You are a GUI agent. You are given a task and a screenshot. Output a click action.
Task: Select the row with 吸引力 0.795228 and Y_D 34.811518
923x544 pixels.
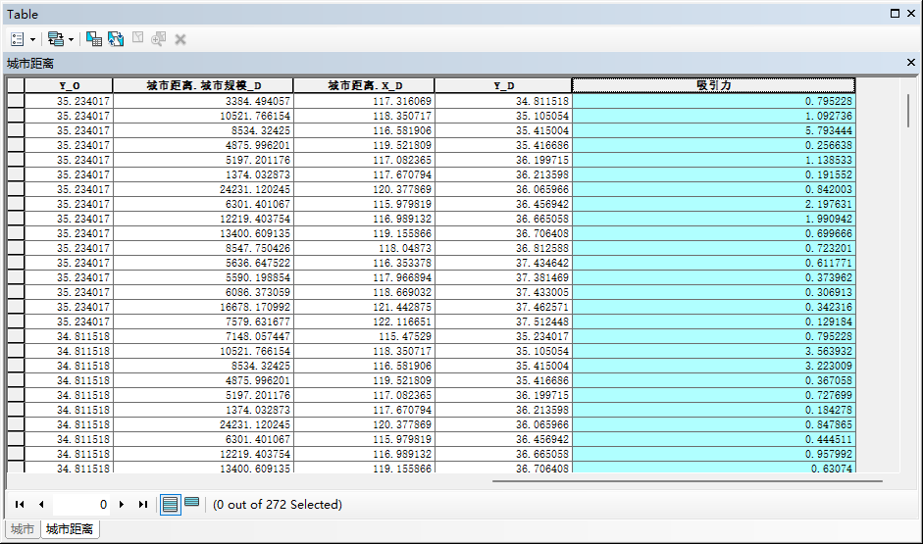16,101
